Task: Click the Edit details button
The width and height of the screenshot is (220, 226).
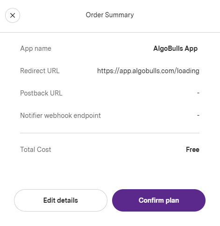Action: point(61,200)
